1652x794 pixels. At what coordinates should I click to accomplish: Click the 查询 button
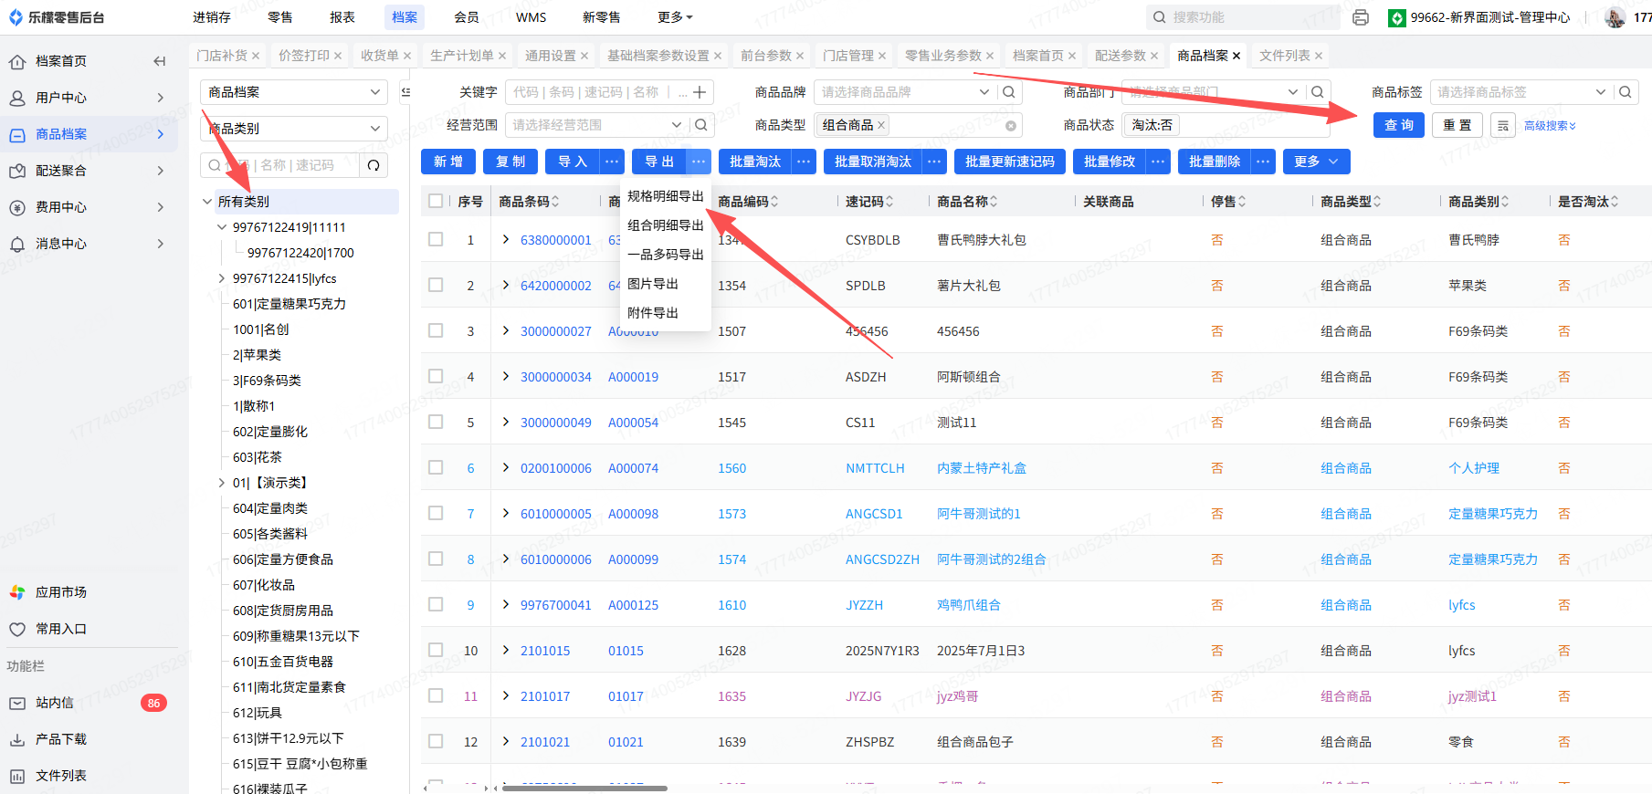tap(1399, 125)
